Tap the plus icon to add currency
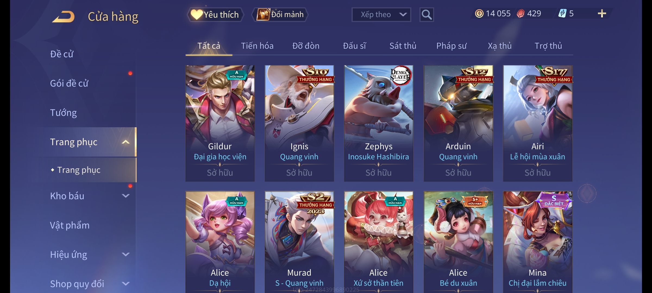Image resolution: width=652 pixels, height=293 pixels. [x=602, y=14]
